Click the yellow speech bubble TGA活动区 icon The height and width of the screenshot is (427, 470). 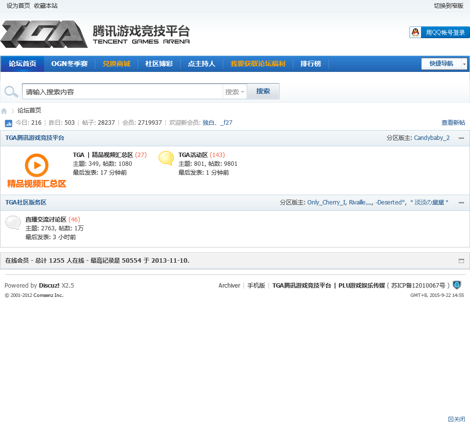point(166,158)
